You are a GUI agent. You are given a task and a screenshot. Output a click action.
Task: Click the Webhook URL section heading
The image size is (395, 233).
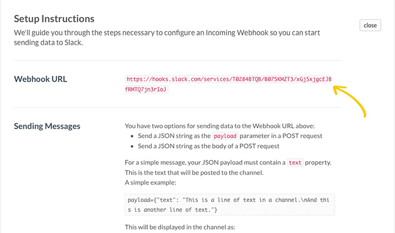coord(41,79)
